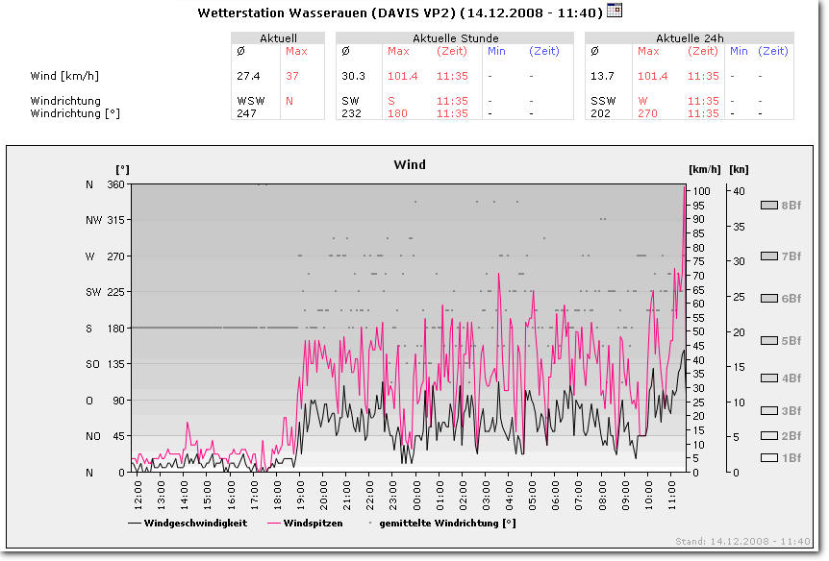Select the Aktuell table header
The height and width of the screenshot is (561, 829).
(x=278, y=38)
